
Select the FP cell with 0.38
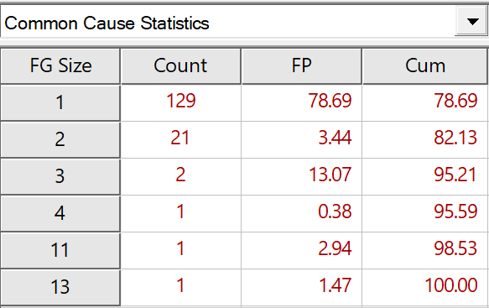(x=301, y=213)
